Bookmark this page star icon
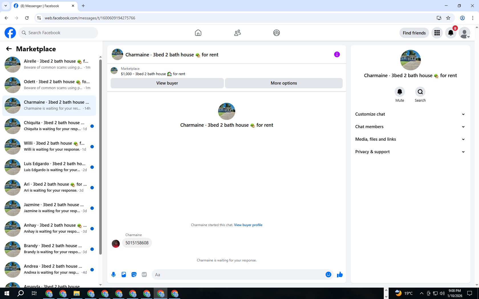479x299 pixels. (x=448, y=18)
